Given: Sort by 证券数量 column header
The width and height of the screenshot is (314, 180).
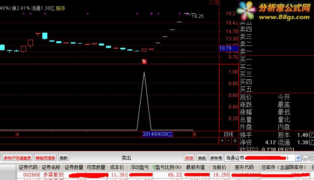Looking at the screenshot, I should [x=74, y=167].
